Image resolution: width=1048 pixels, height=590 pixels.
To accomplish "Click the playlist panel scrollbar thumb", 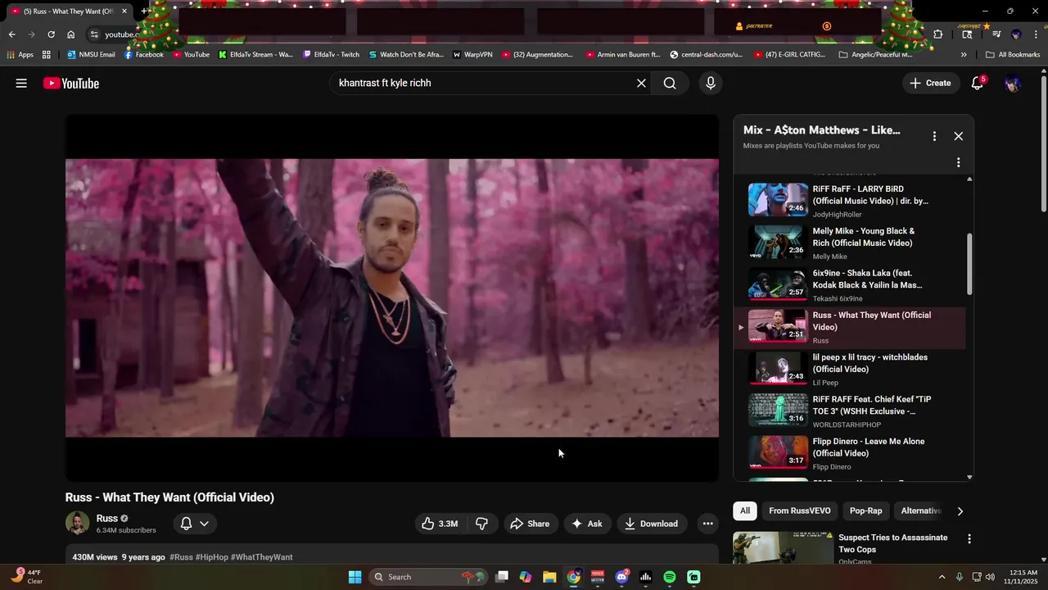I will click(x=970, y=264).
